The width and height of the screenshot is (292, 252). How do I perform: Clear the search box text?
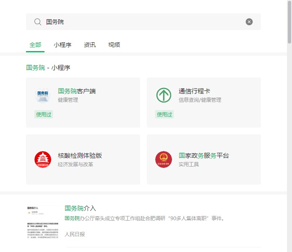249,22
